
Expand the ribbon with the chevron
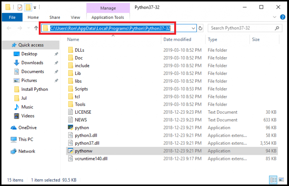(274, 17)
